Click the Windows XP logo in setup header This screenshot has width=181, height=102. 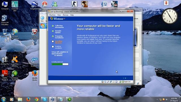[58, 18]
